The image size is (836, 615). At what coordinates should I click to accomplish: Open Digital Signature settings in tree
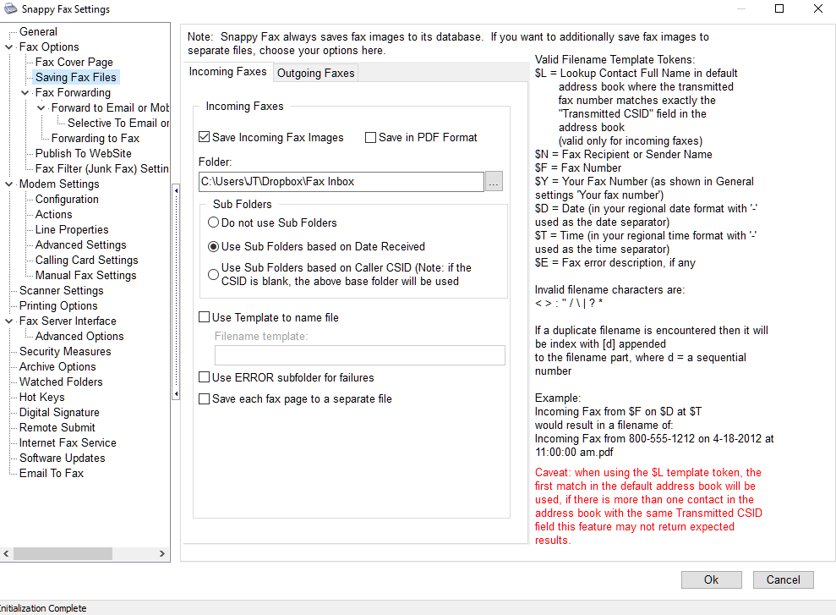click(59, 413)
